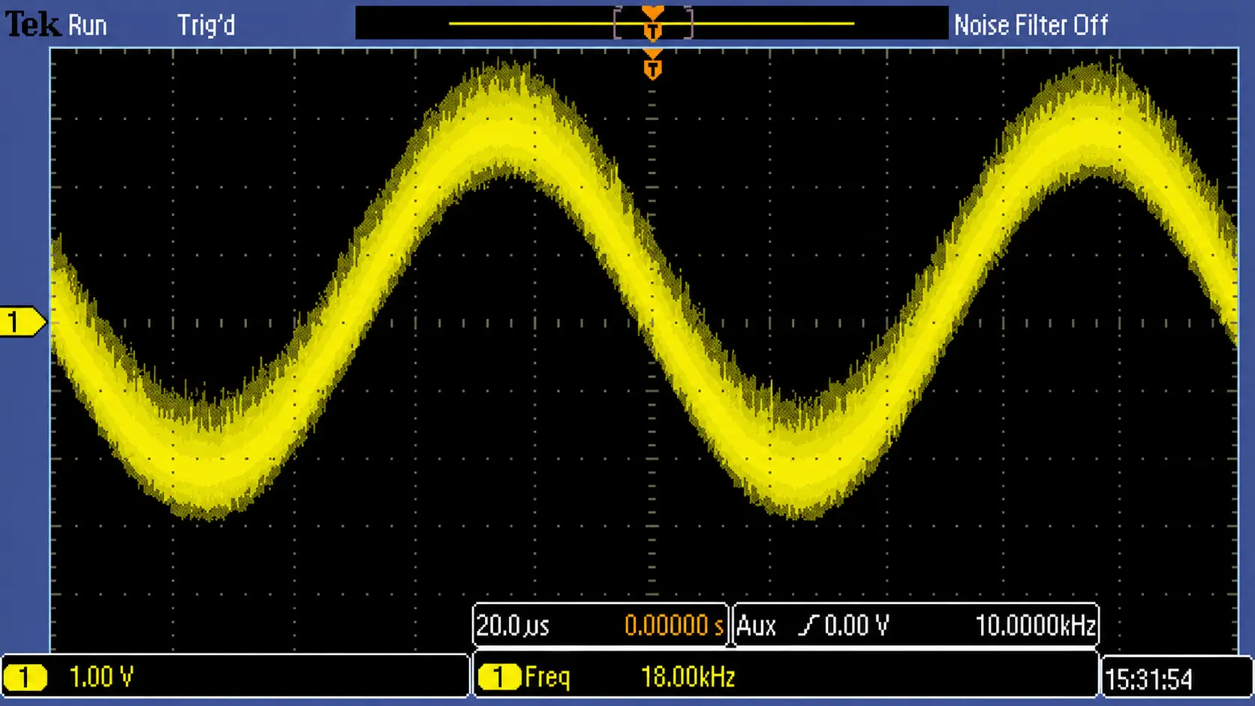Select the channel 1 ground reference marker

pos(23,322)
